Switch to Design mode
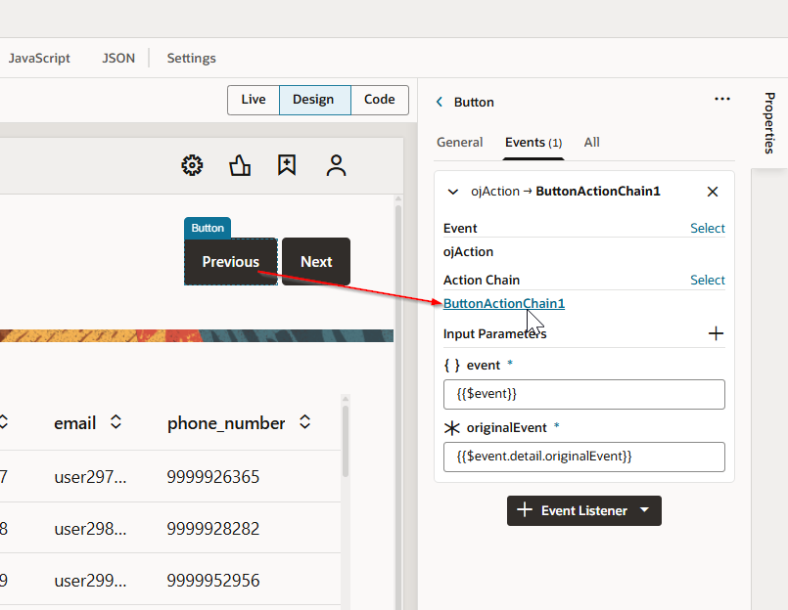 (x=313, y=100)
